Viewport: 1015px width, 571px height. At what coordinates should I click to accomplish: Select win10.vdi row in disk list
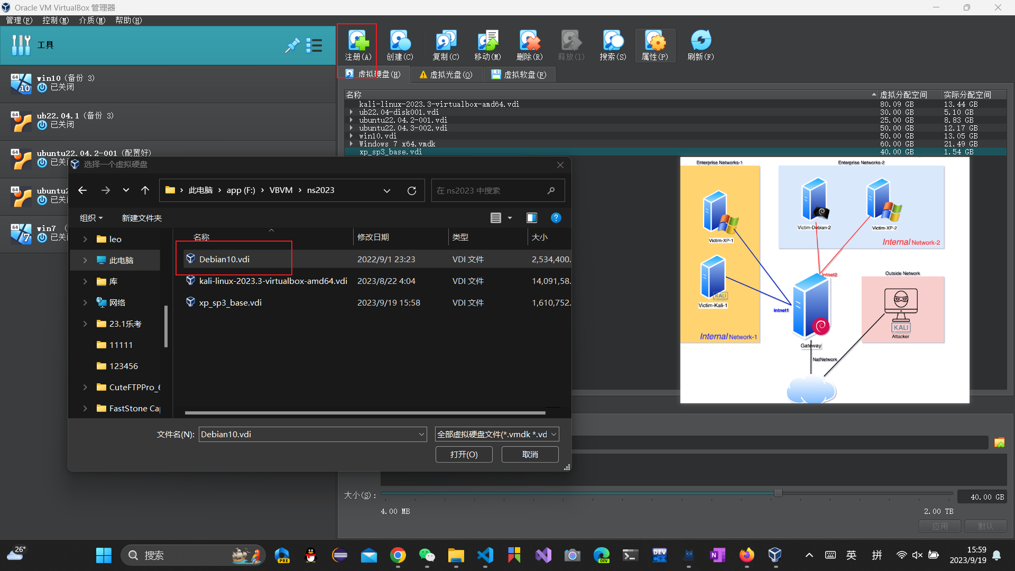tap(377, 136)
